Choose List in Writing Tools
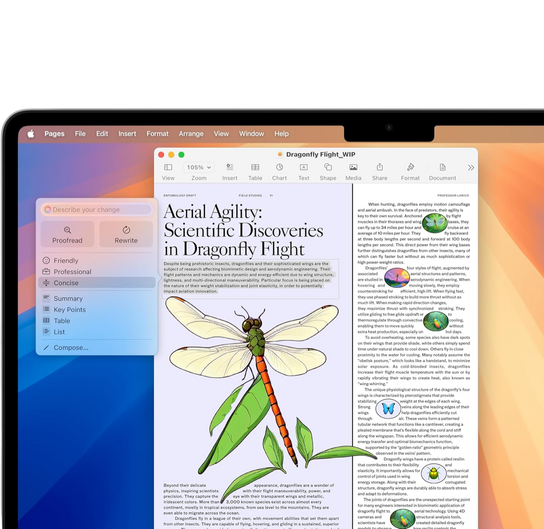This screenshot has height=529, width=544. [97, 332]
